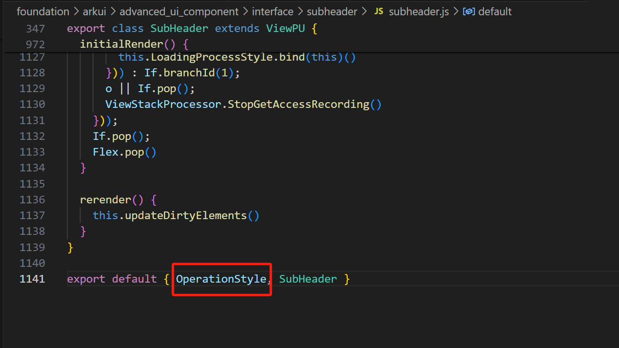
Task: Click ViewStackProcessor on line 1130
Action: pyautogui.click(x=163, y=104)
